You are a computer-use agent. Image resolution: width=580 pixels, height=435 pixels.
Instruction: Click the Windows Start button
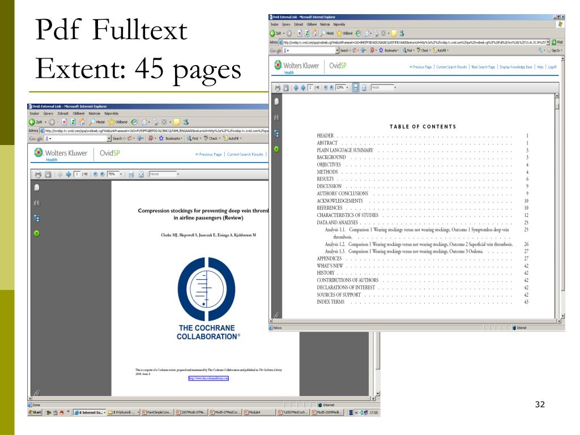[36, 412]
